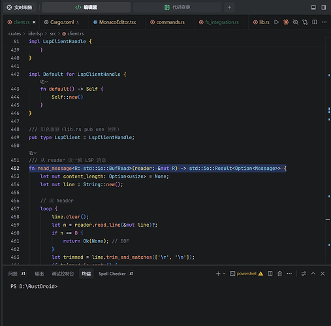The height and width of the screenshot is (326, 331).
Task: Open the code lens dropdown above 'fn default()'
Action: click(x=44, y=82)
